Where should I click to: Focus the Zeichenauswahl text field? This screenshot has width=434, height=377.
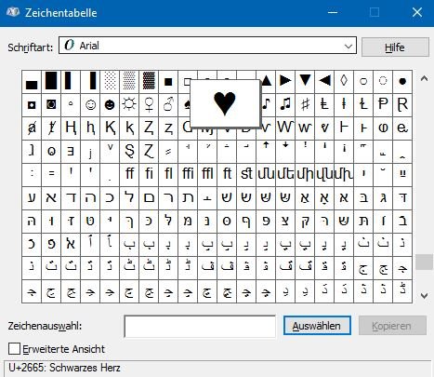click(200, 326)
